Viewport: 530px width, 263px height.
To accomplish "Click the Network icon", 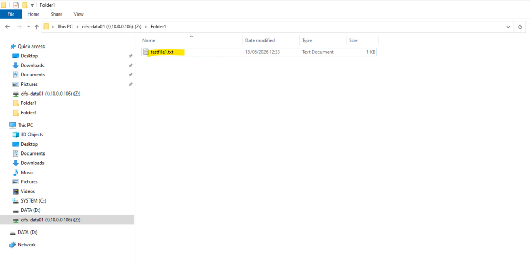I will click(x=12, y=245).
